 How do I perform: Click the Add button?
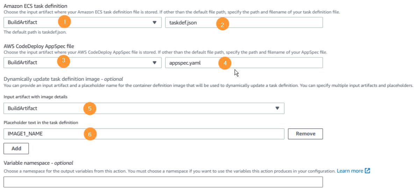[16, 149]
